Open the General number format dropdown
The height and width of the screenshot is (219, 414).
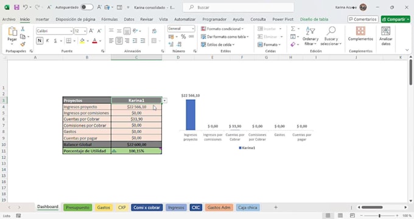click(x=193, y=29)
